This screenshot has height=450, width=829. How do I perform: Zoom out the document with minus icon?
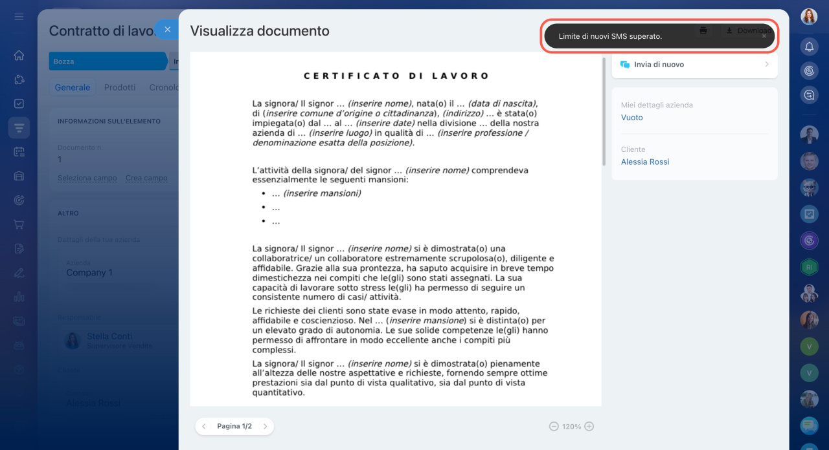pos(554,427)
